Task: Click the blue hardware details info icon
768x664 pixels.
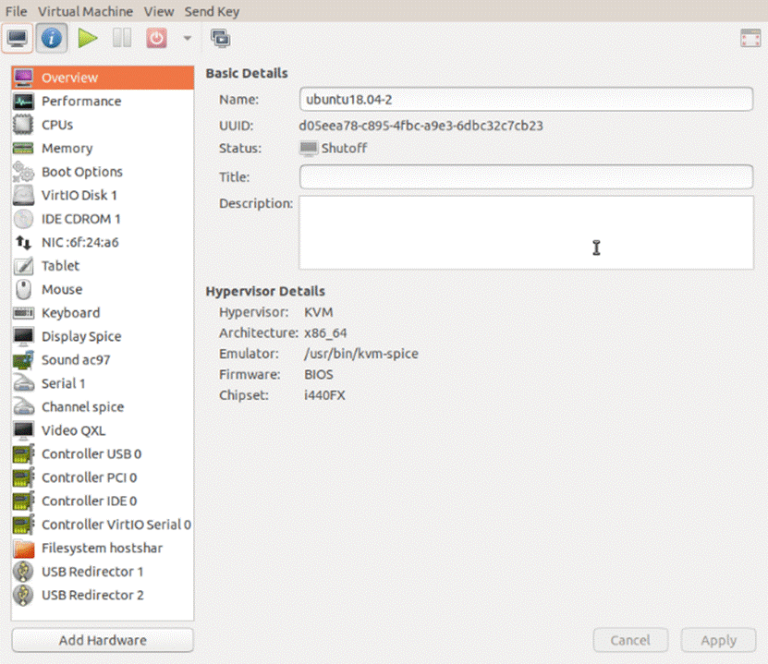Action: point(53,38)
